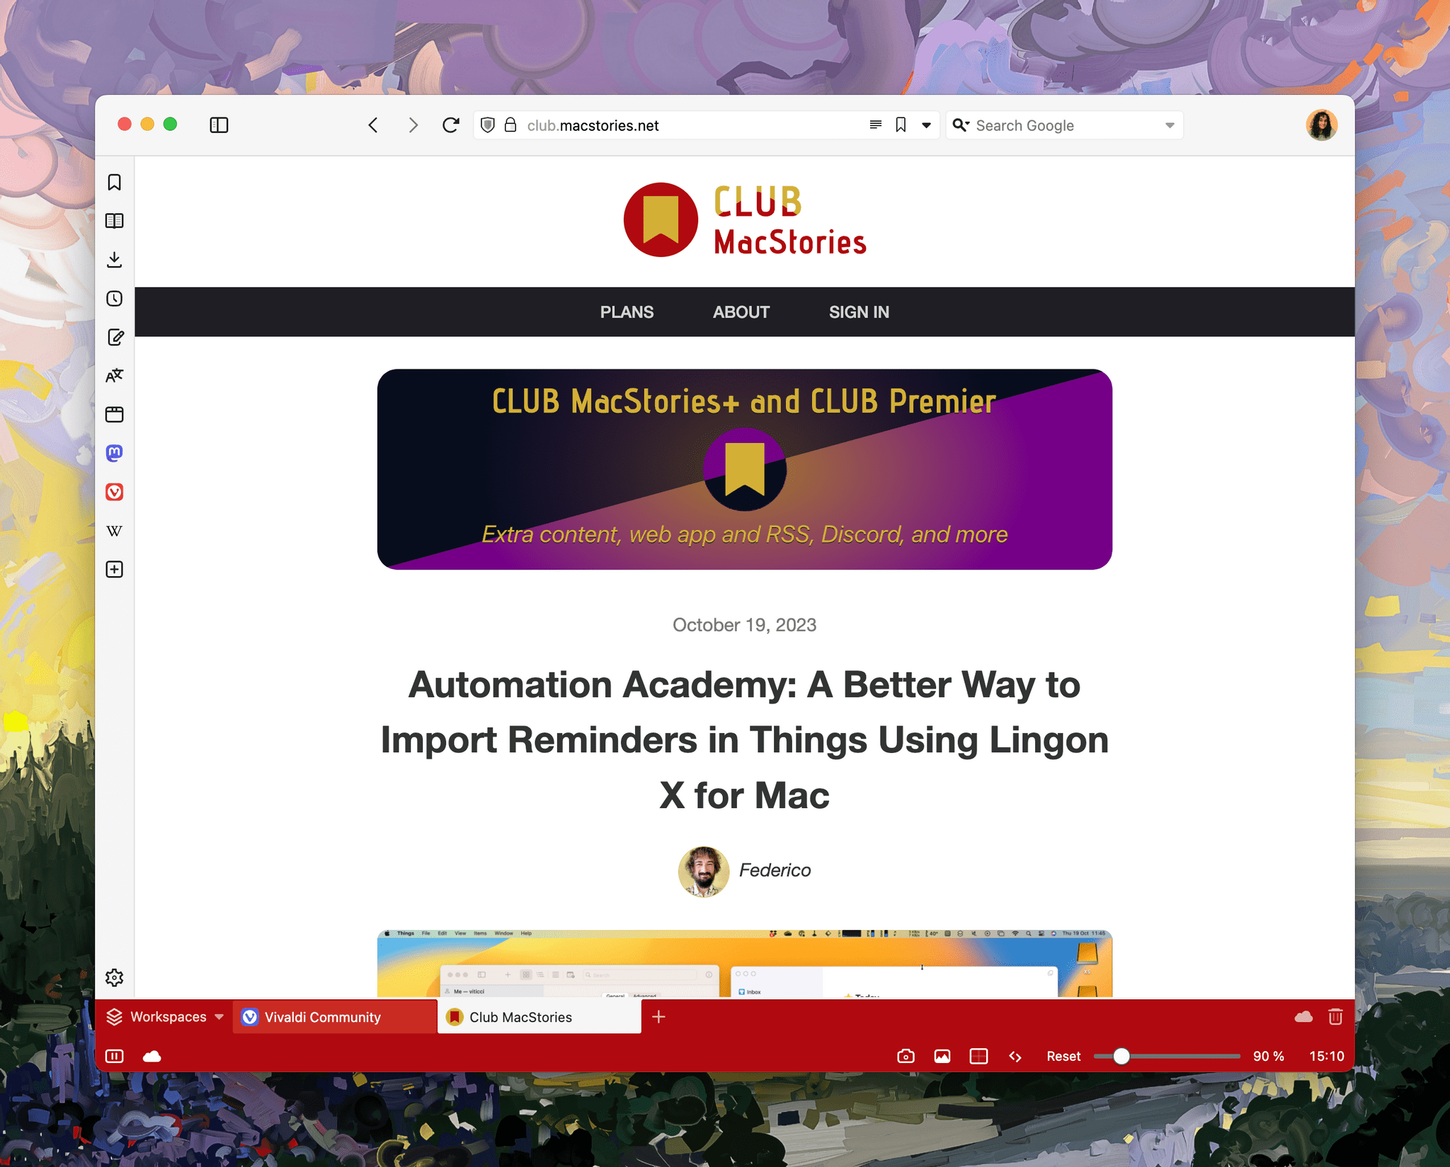Open the history sidebar icon

pos(115,298)
